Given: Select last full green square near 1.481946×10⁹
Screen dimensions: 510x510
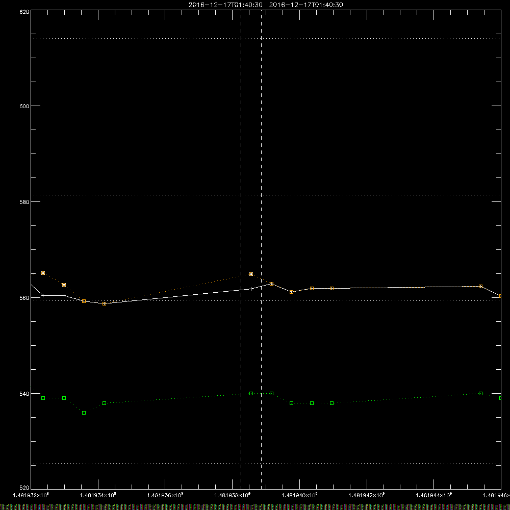Looking at the screenshot, I should (x=481, y=394).
